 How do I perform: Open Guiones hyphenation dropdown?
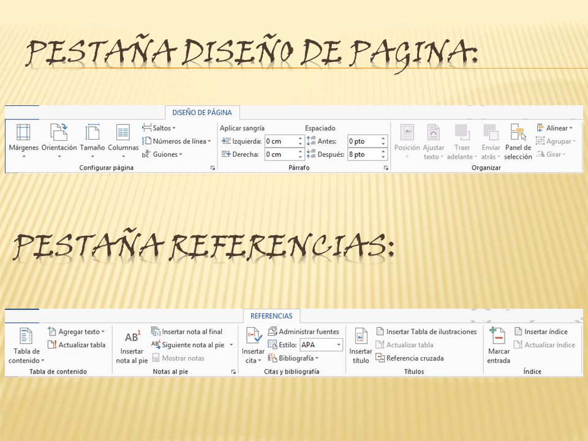click(162, 154)
